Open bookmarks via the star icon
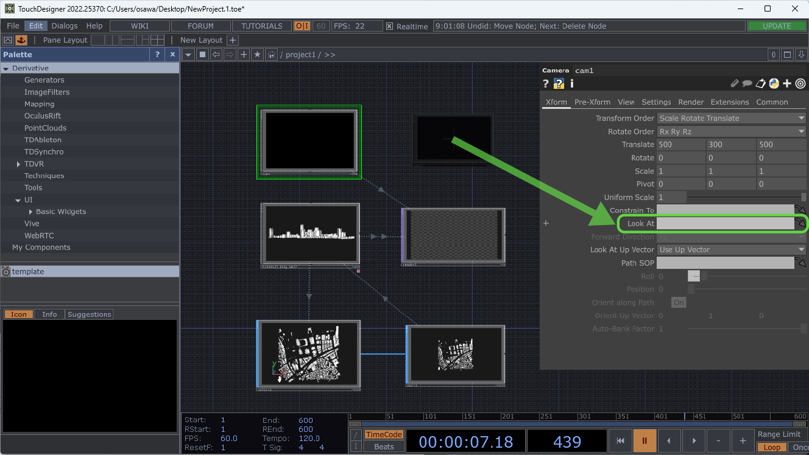Screen dimensions: 809x455 (x=258, y=55)
